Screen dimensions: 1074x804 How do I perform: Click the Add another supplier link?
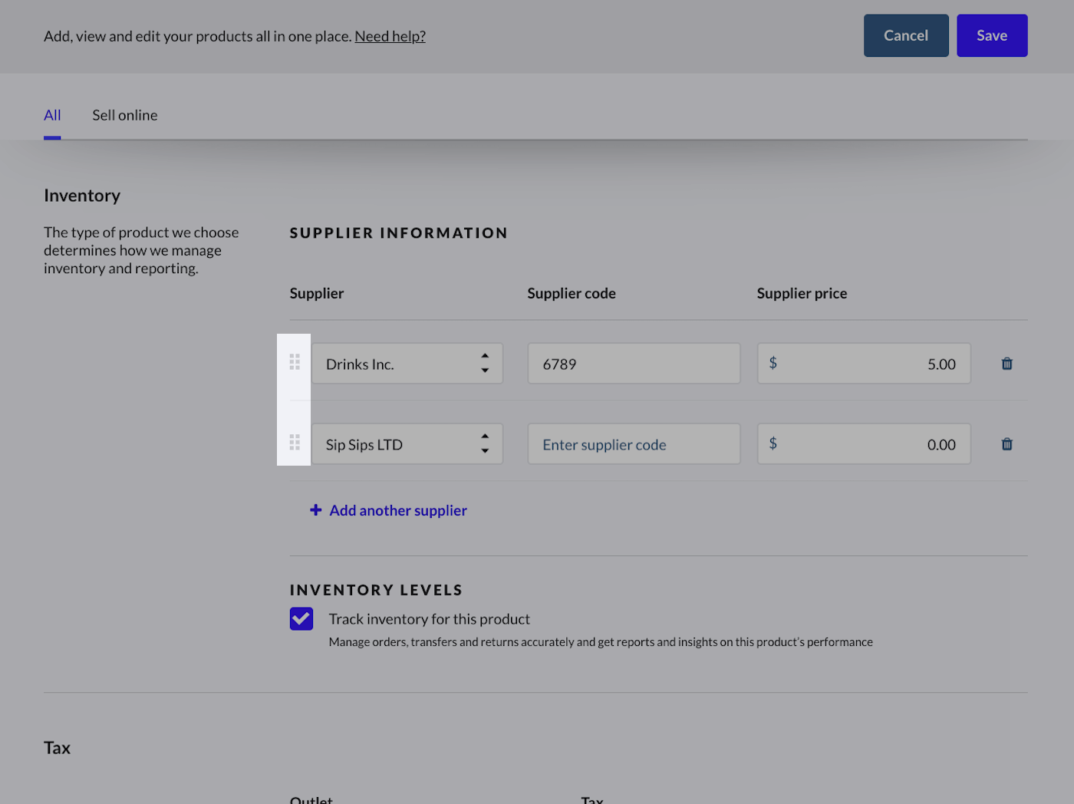click(397, 510)
